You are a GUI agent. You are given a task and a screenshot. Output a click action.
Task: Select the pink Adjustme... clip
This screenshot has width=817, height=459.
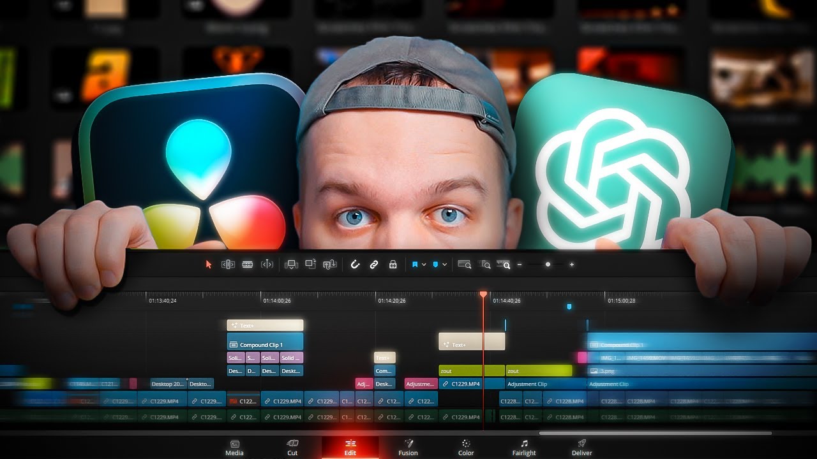(421, 384)
